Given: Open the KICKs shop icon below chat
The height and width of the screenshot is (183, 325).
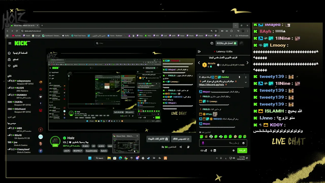Looking at the screenshot, I should pyautogui.click(x=215, y=150).
